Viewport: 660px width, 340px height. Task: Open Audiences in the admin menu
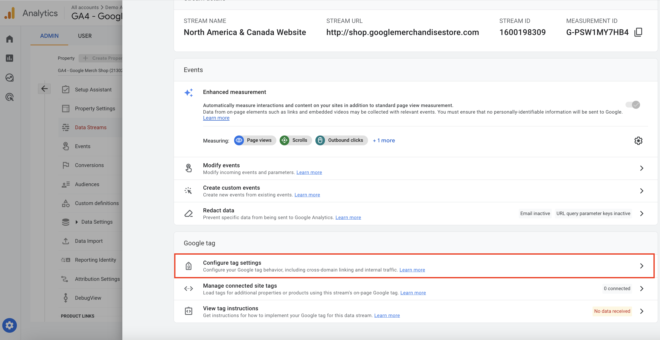tap(90, 184)
